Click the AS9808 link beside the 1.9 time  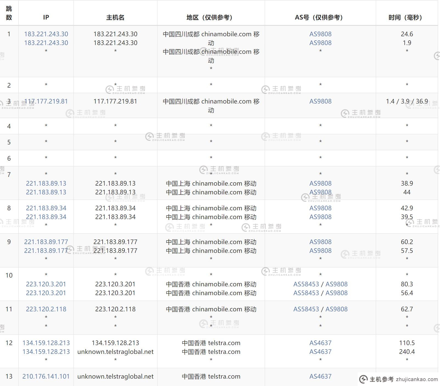320,43
